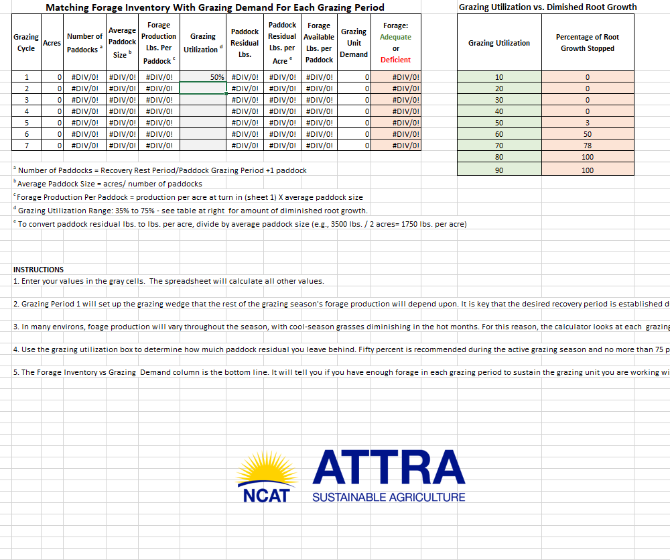Select the 50% Grazing Utilization cell
The height and width of the screenshot is (560, 670).
click(x=203, y=77)
